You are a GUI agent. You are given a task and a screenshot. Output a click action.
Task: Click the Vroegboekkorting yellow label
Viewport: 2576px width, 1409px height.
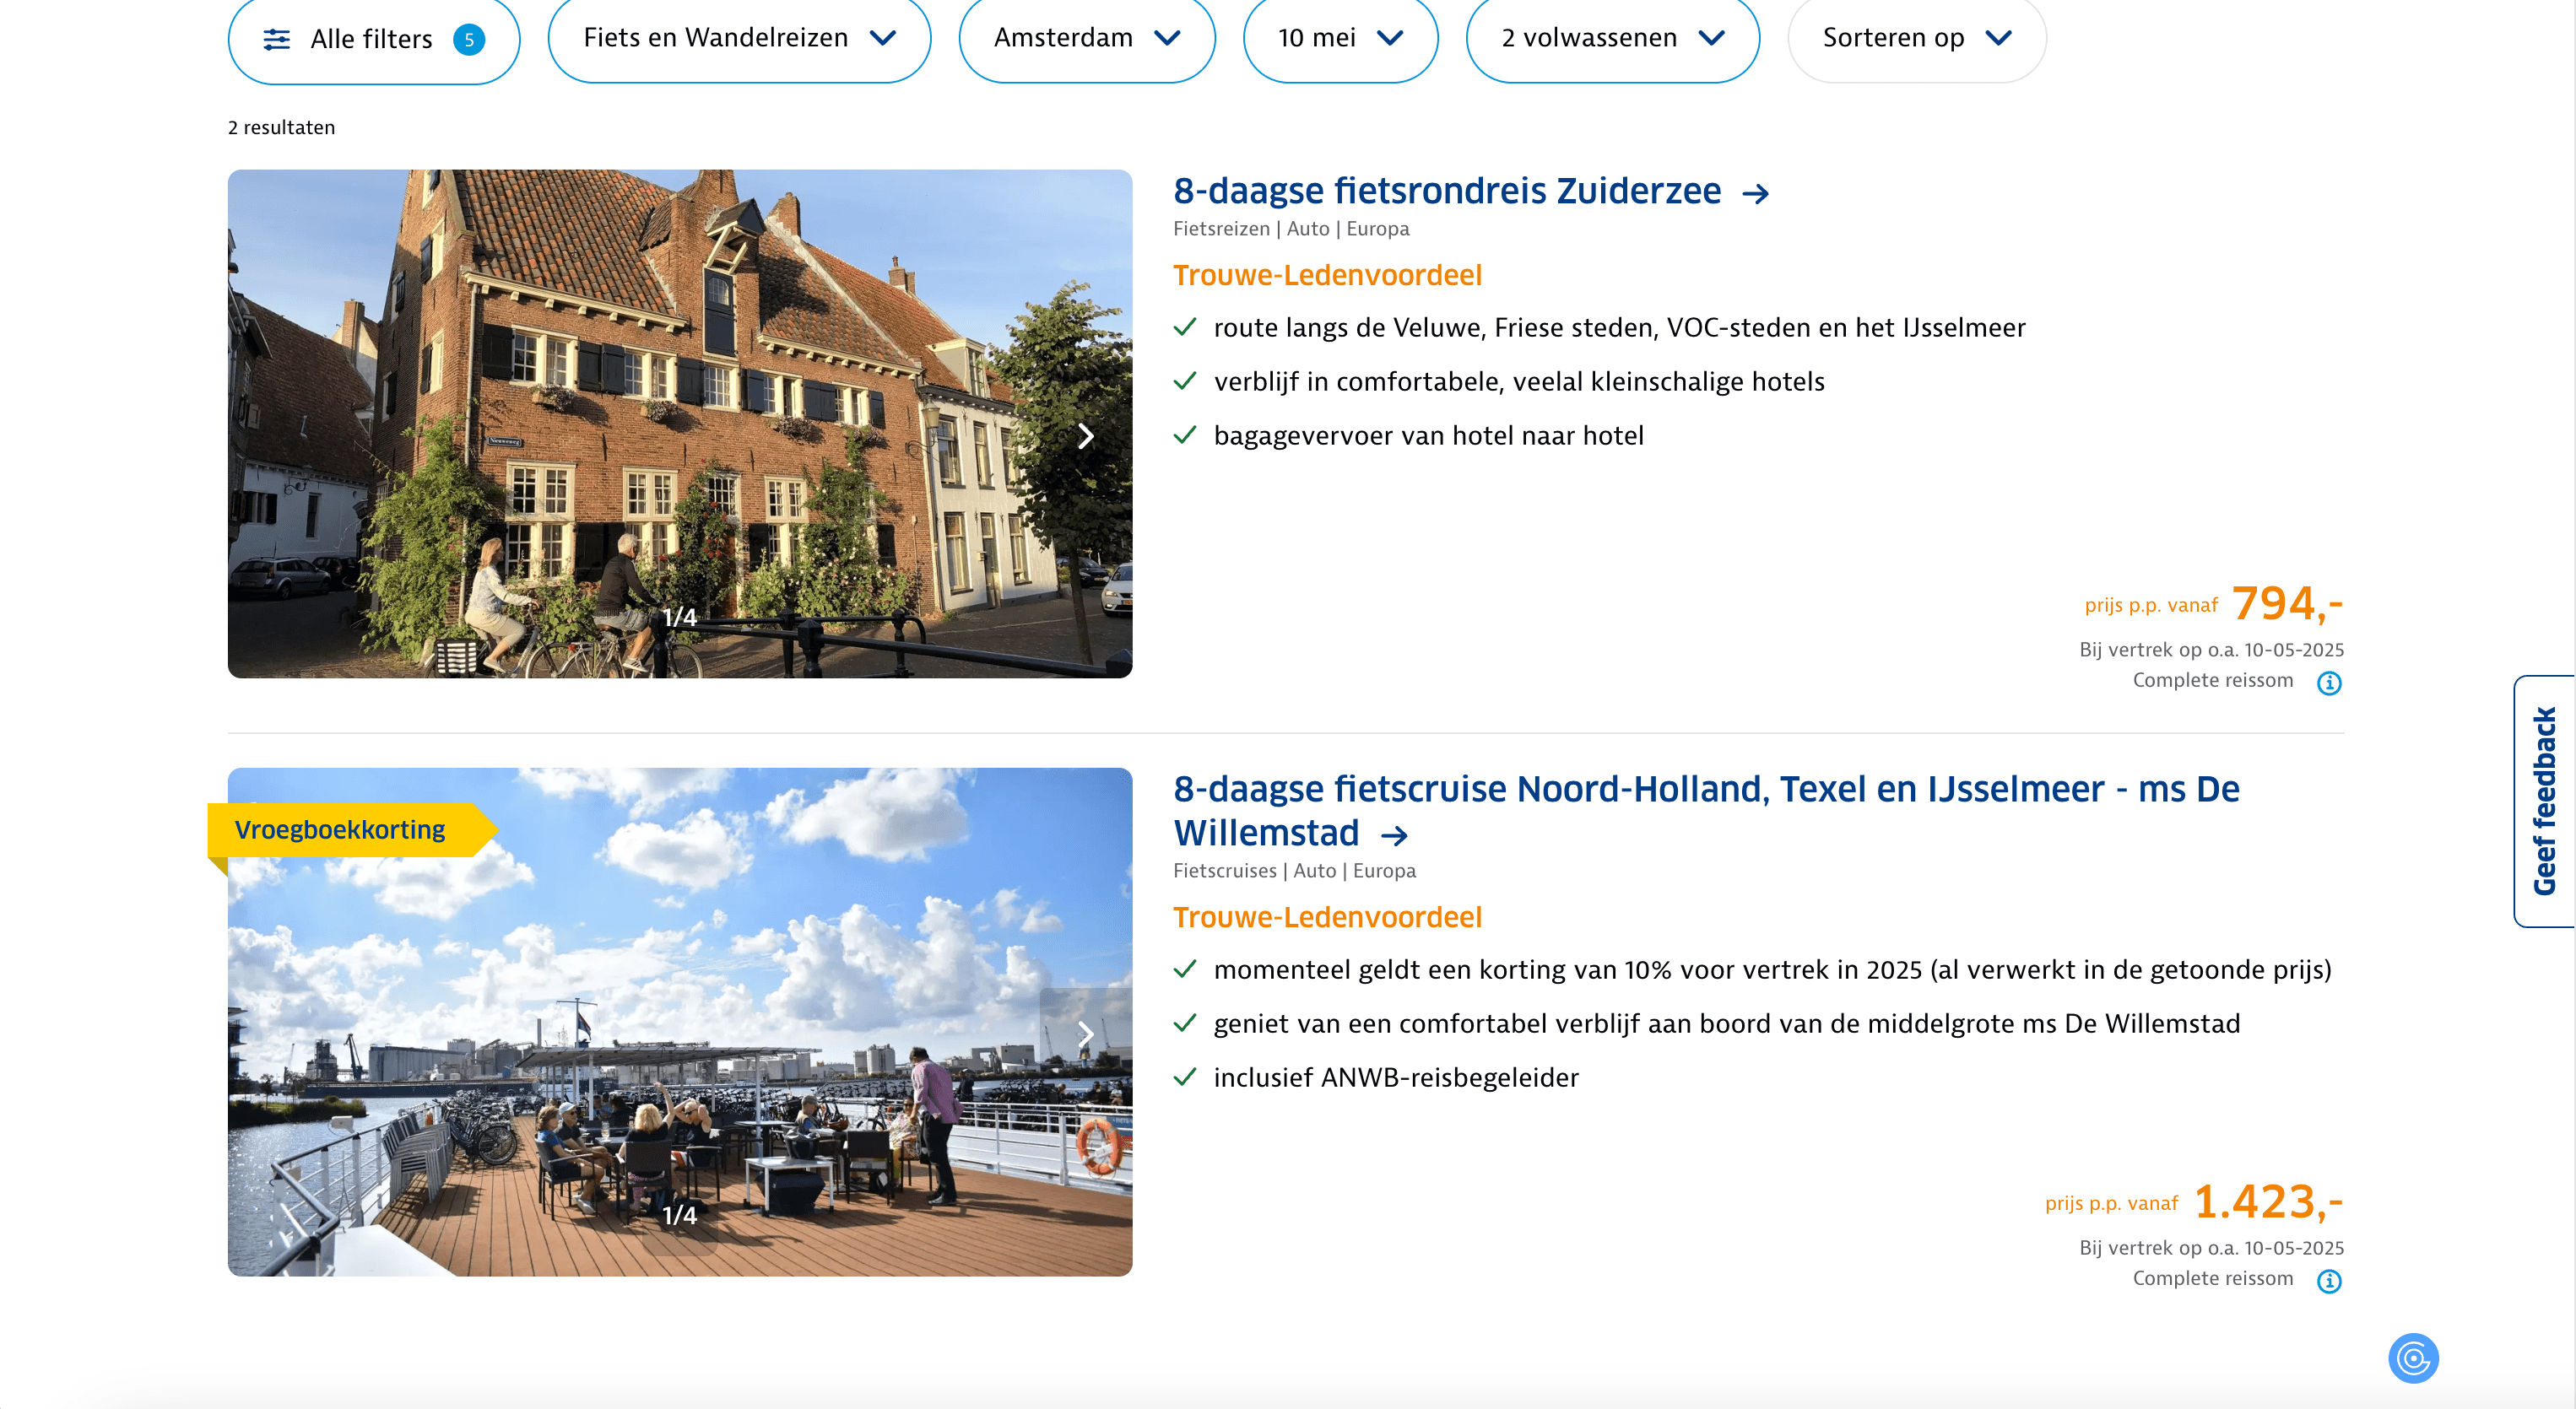pyautogui.click(x=340, y=829)
